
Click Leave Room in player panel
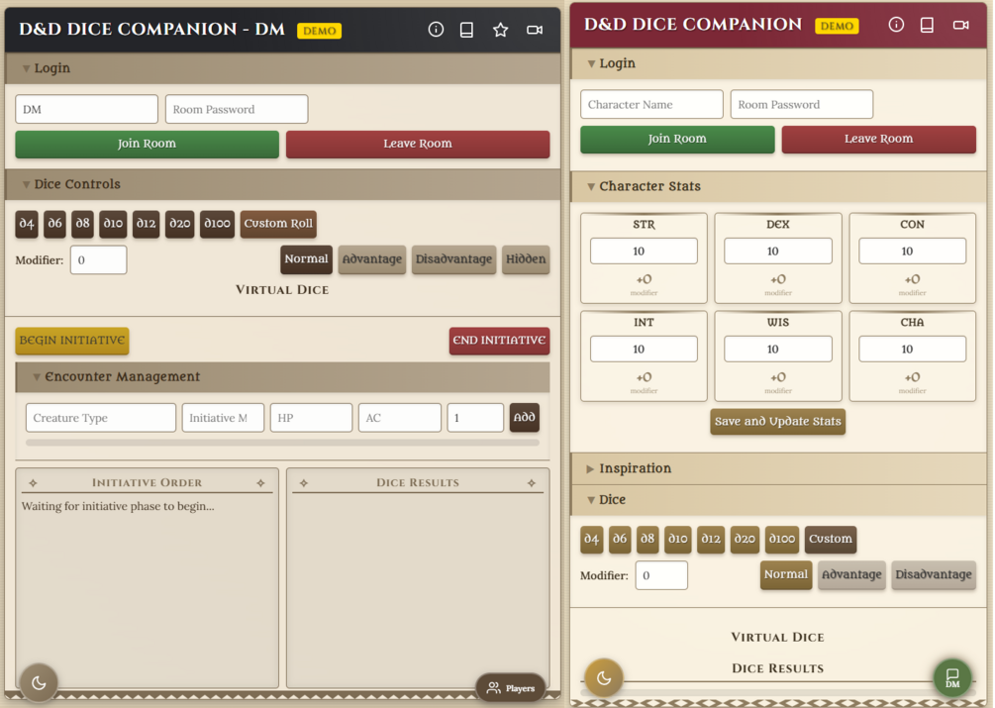pyautogui.click(x=878, y=139)
